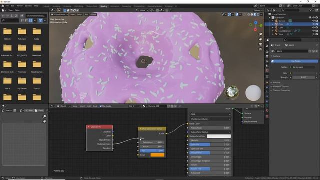Open the World properties tab icon
This screenshot has height=180, width=320.
(x=267, y=70)
